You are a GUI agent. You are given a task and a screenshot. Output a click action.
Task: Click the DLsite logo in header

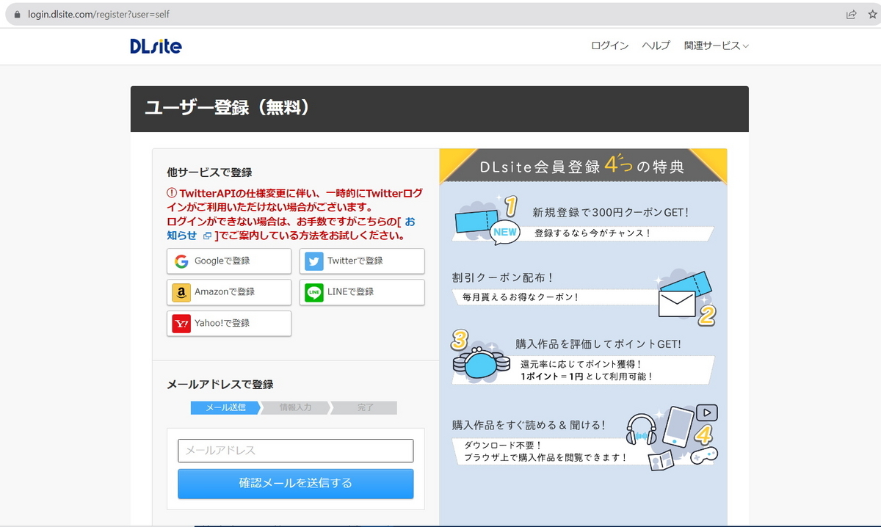click(x=156, y=46)
